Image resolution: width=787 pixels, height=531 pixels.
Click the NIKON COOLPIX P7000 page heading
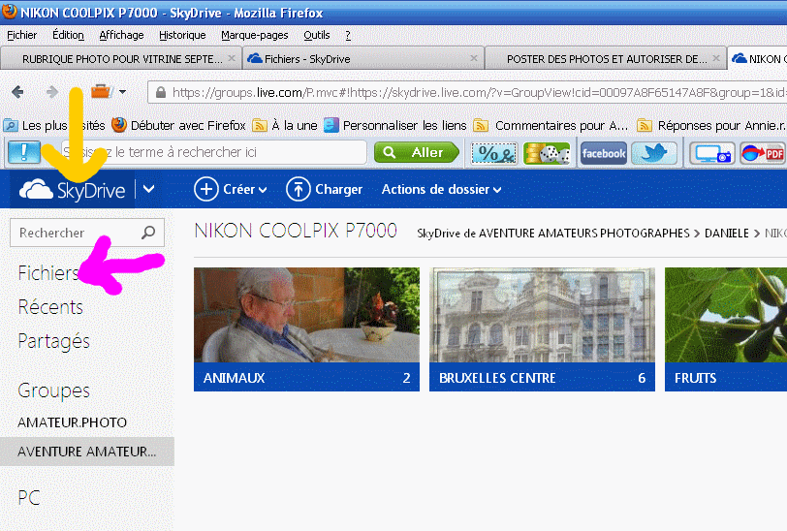(296, 231)
